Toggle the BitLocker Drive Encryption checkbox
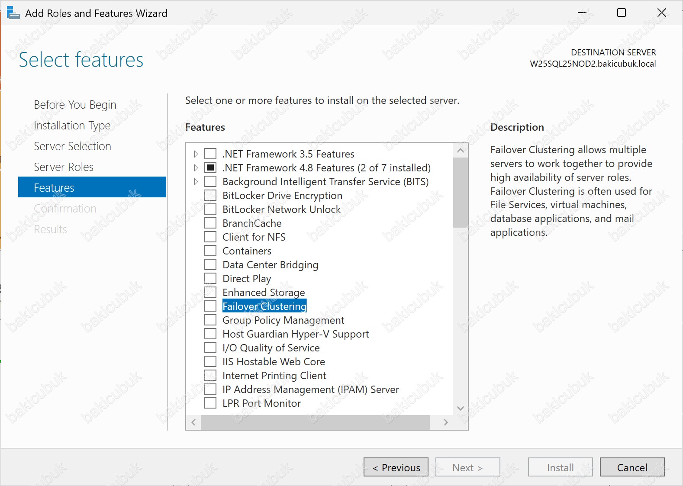The height and width of the screenshot is (486, 683). [x=210, y=196]
